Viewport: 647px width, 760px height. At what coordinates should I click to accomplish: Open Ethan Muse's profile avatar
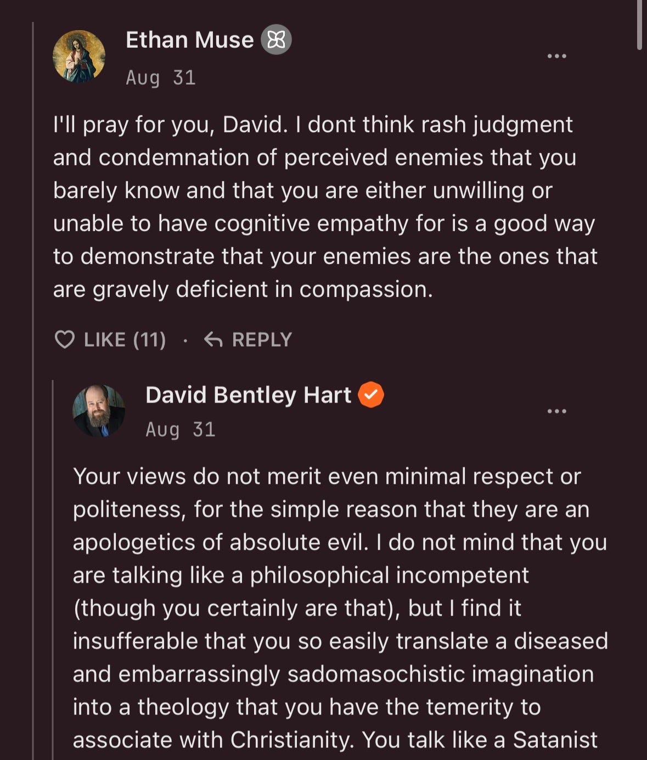[79, 57]
